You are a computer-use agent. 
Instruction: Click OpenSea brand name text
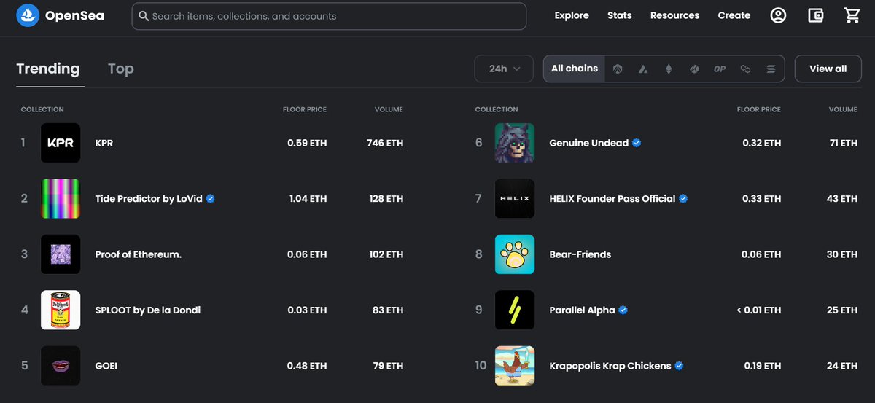(74, 15)
